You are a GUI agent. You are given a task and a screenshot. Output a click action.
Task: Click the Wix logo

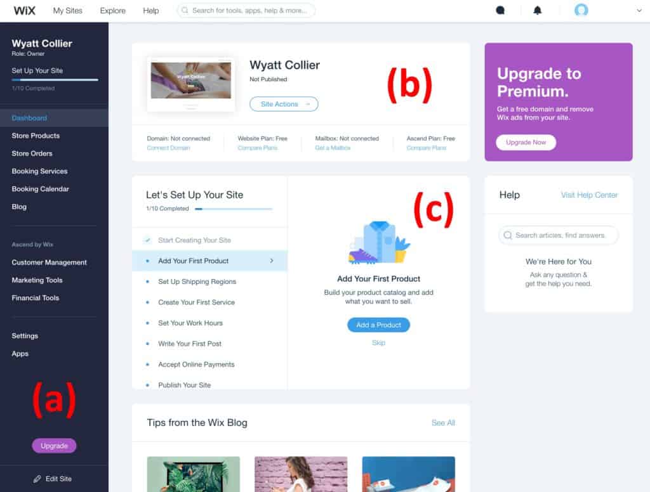[x=25, y=10]
